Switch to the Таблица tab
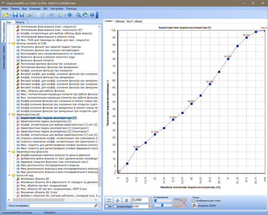Screen dimensions: 268x215 [120, 21]
